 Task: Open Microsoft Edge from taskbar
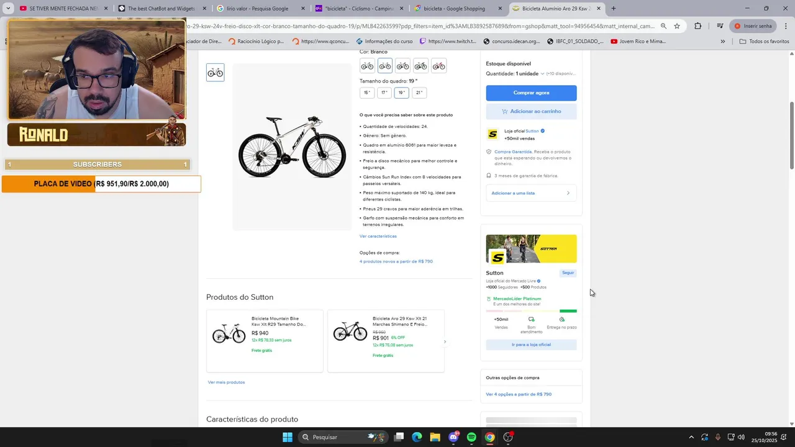(x=417, y=437)
